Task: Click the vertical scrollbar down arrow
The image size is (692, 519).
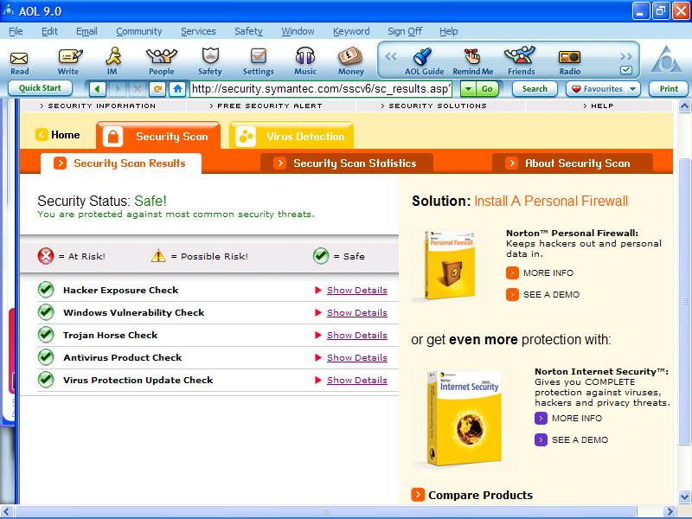Action: pyautogui.click(x=684, y=497)
